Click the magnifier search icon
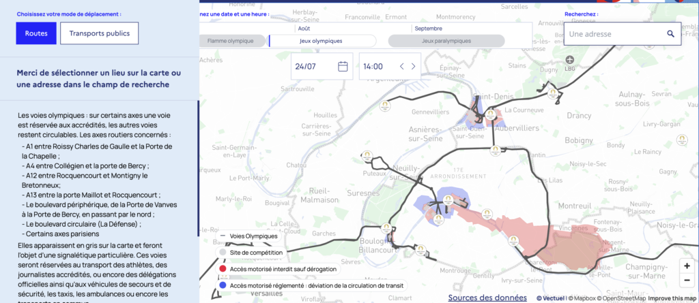 (670, 34)
